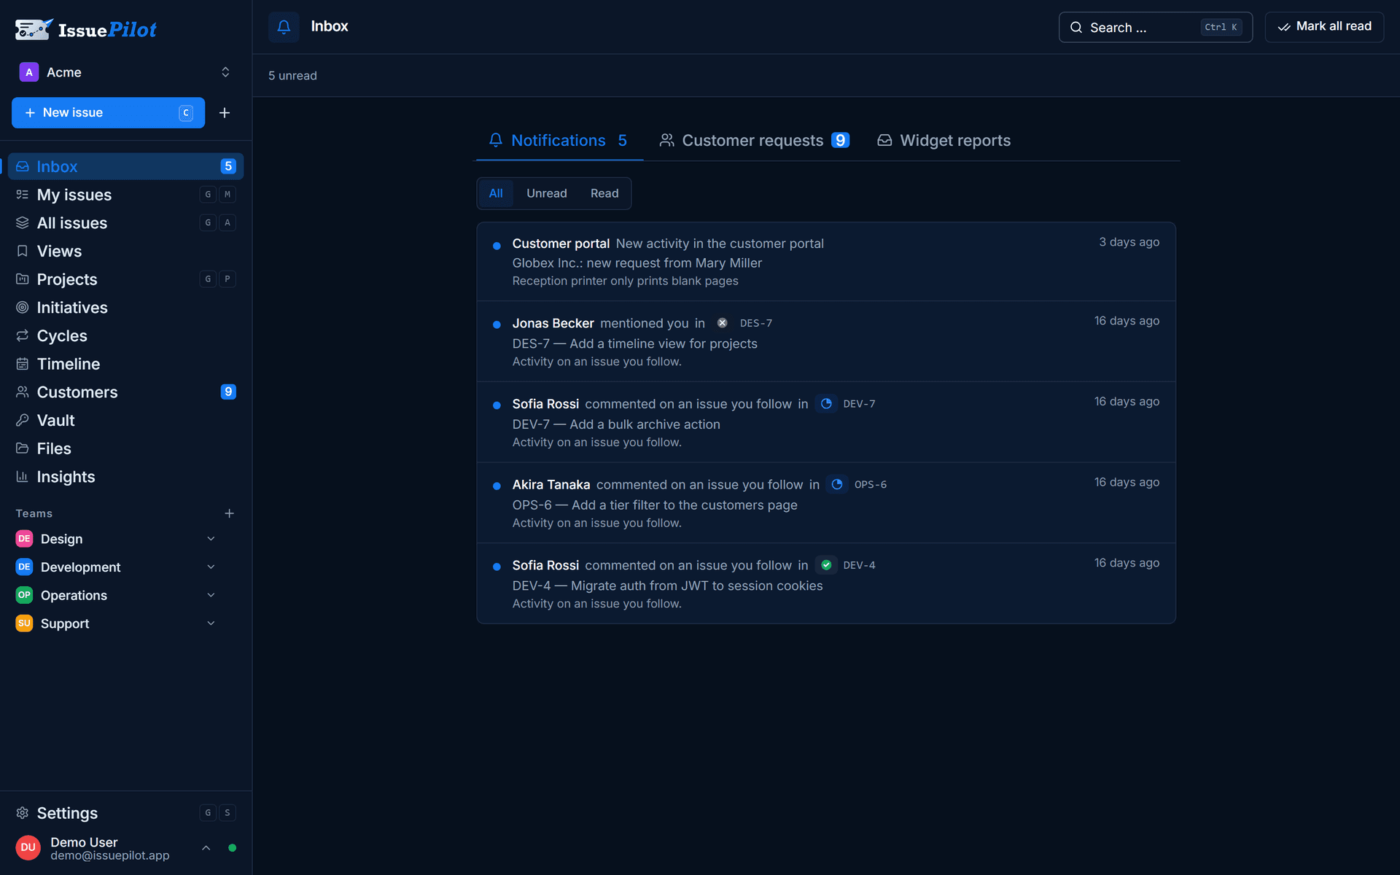Open the DEV-4 issue link
Image resolution: width=1400 pixels, height=875 pixels.
[x=860, y=565]
